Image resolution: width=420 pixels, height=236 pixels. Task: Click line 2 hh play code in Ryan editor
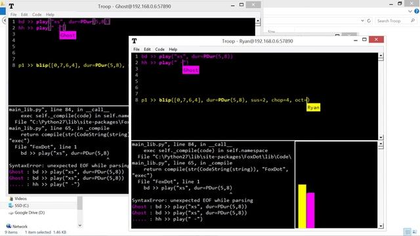165,63
